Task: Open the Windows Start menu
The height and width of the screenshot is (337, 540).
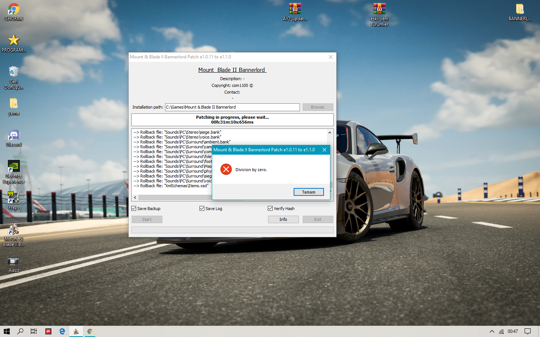Action: (x=7, y=331)
